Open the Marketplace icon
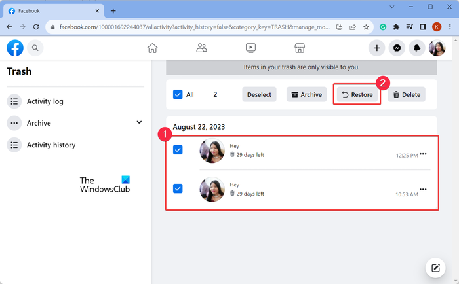Viewport: 459px width, 284px height. click(300, 48)
